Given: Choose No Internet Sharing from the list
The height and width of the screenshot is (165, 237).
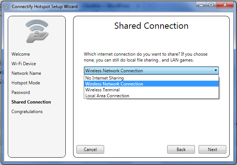Looking at the screenshot, I should tap(151, 78).
